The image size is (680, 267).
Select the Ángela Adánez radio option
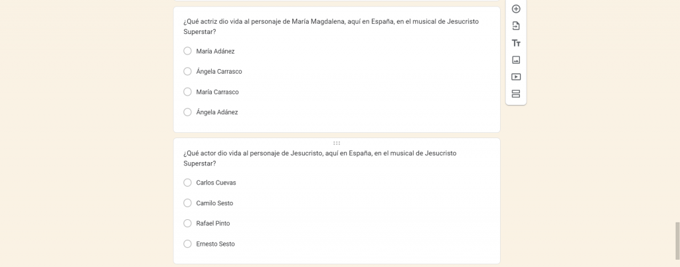pyautogui.click(x=187, y=112)
